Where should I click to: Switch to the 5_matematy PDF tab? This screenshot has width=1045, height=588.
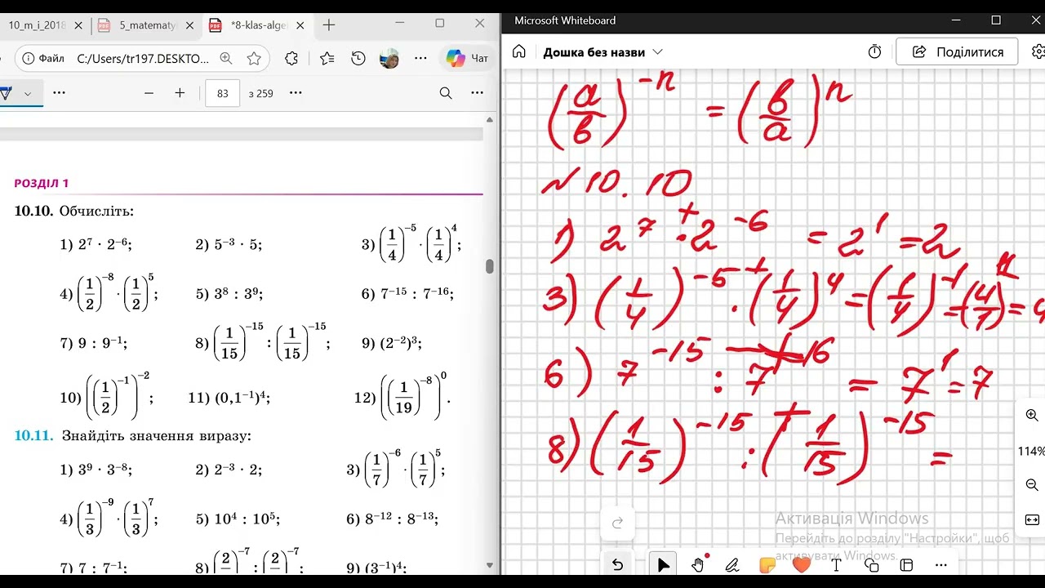click(148, 25)
